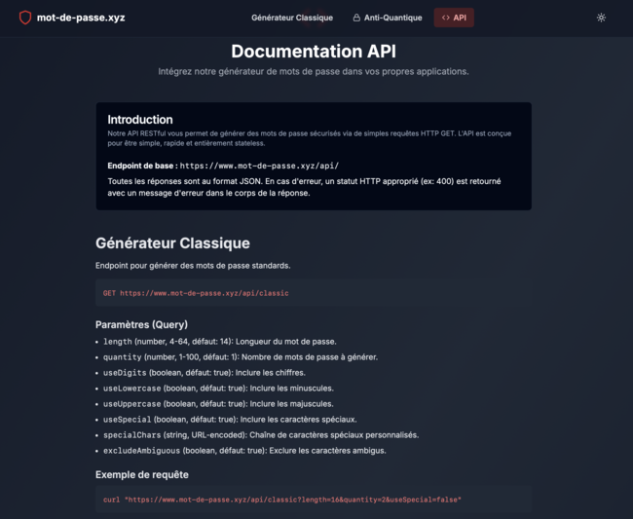Viewport: 633px width, 519px height.
Task: Click the length parameter name
Action: (117, 342)
